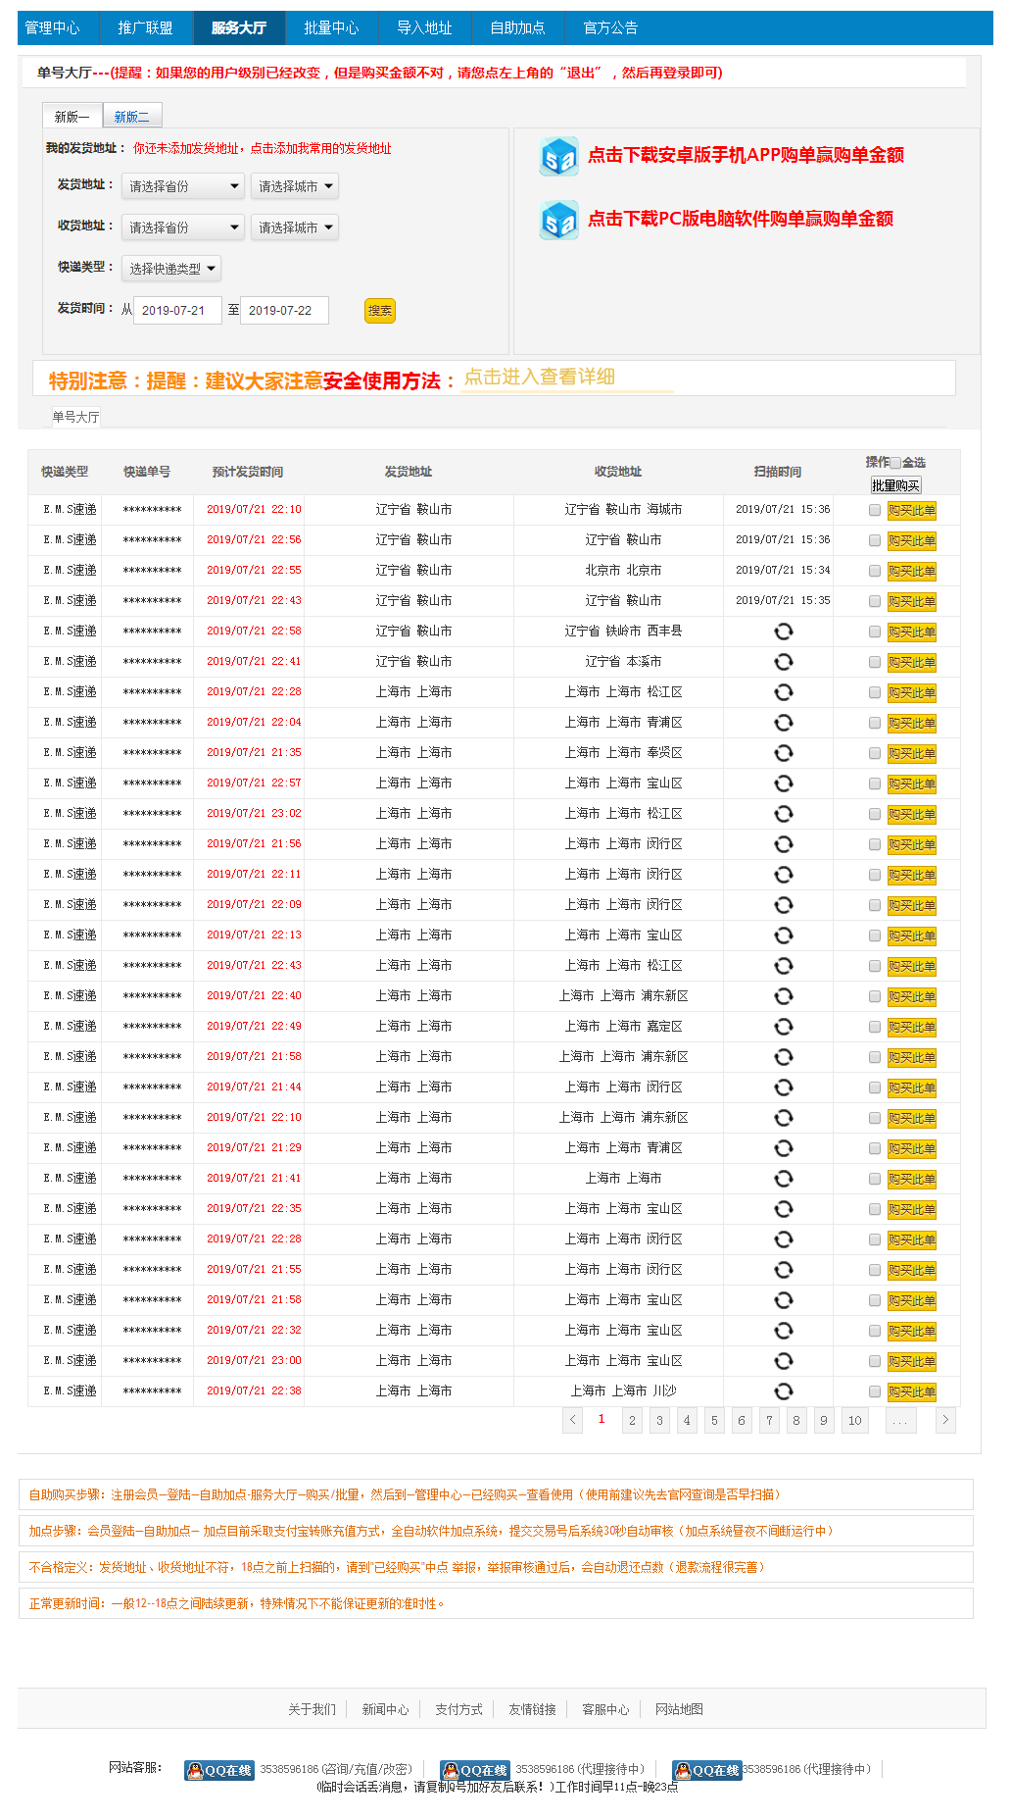Click the Android app download icon
The image size is (1011, 1820).
tap(559, 157)
